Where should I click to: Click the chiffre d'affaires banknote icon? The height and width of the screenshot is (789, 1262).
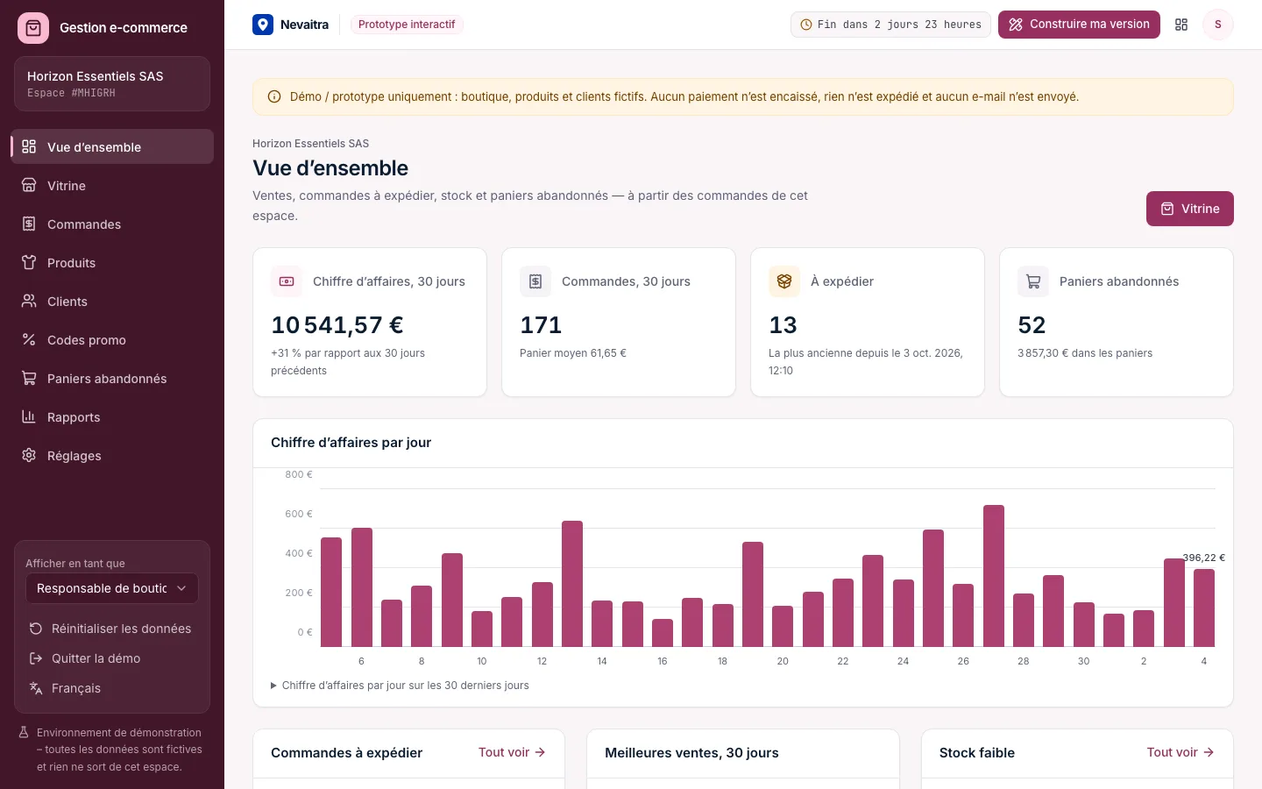point(287,281)
